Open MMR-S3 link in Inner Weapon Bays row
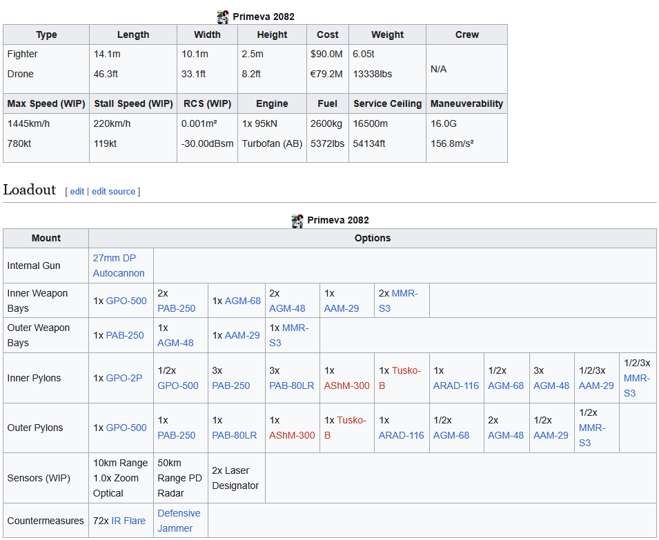The image size is (659, 540). (x=398, y=301)
